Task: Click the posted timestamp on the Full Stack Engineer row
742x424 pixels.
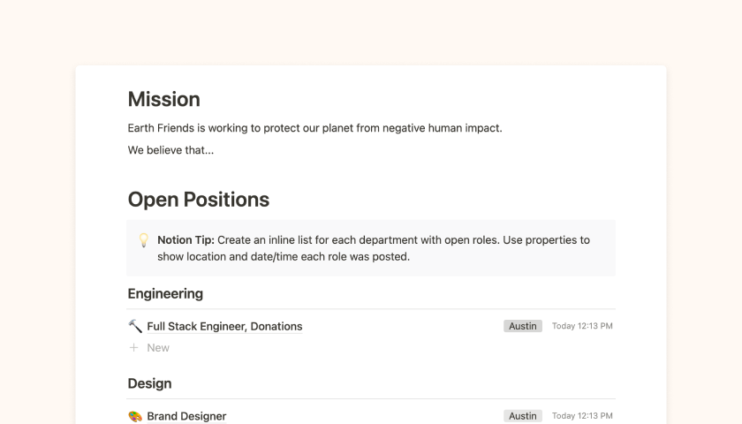Action: point(582,326)
